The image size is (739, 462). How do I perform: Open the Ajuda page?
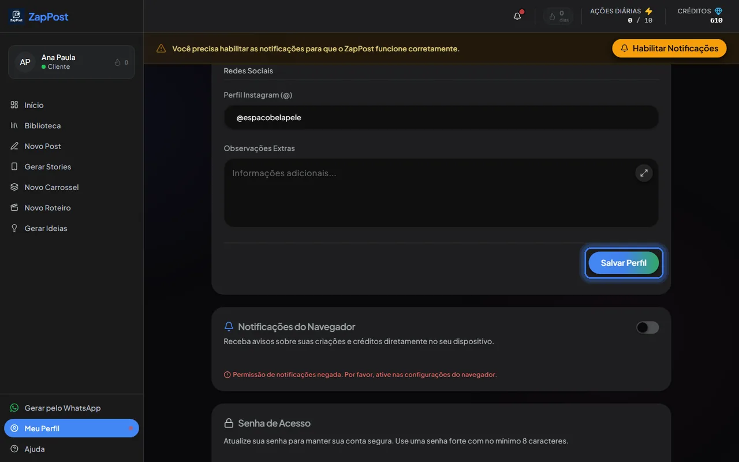pyautogui.click(x=72, y=449)
